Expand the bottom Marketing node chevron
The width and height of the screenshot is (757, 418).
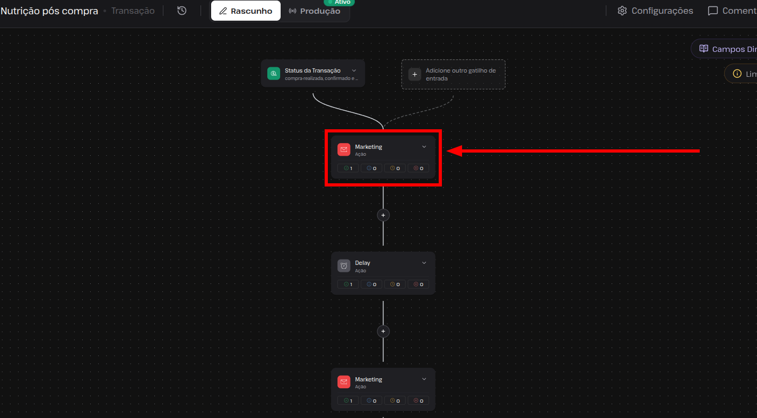coord(424,379)
